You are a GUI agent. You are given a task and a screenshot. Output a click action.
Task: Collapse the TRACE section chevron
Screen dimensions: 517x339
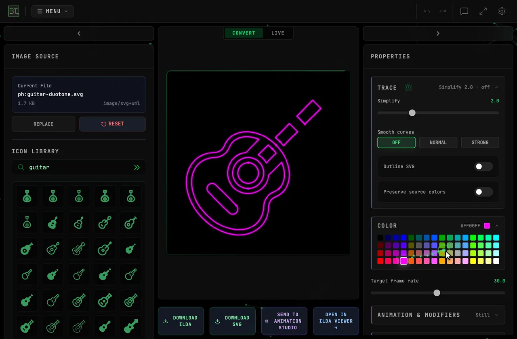[497, 87]
